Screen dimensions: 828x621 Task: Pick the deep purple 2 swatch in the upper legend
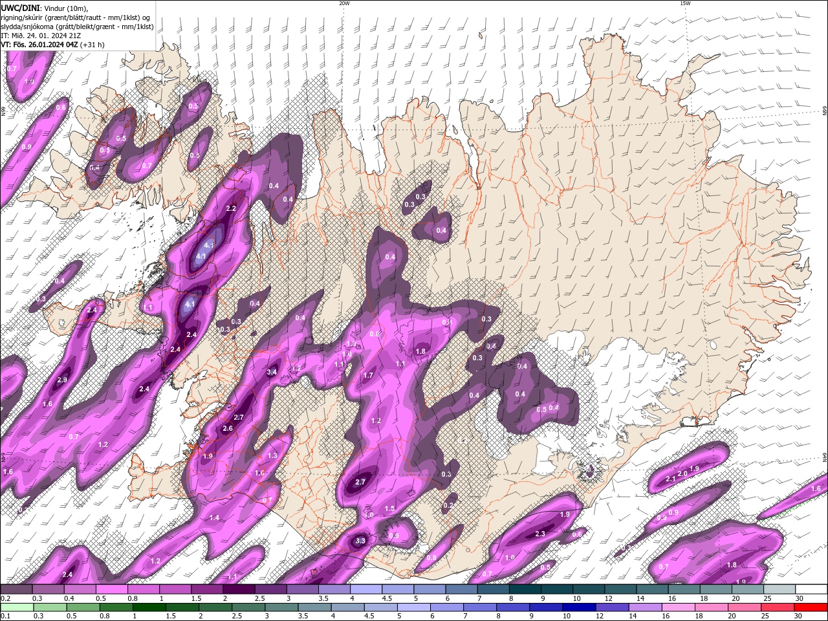point(239,589)
